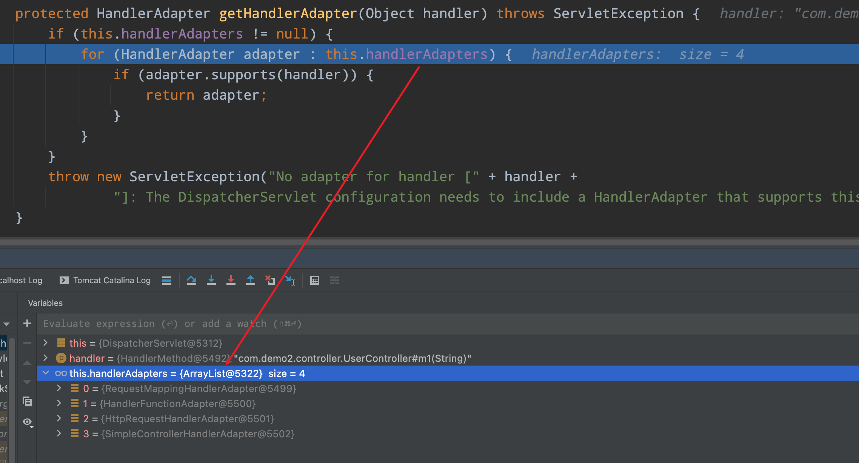
Task: Expand the RequestMappingHandlerAdapter list element
Action: (x=59, y=388)
